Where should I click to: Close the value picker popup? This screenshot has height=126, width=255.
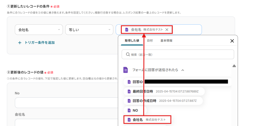click(x=232, y=41)
